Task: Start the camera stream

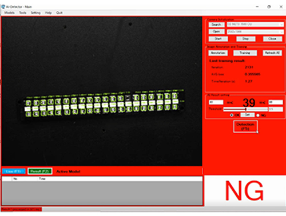Action: (x=218, y=39)
